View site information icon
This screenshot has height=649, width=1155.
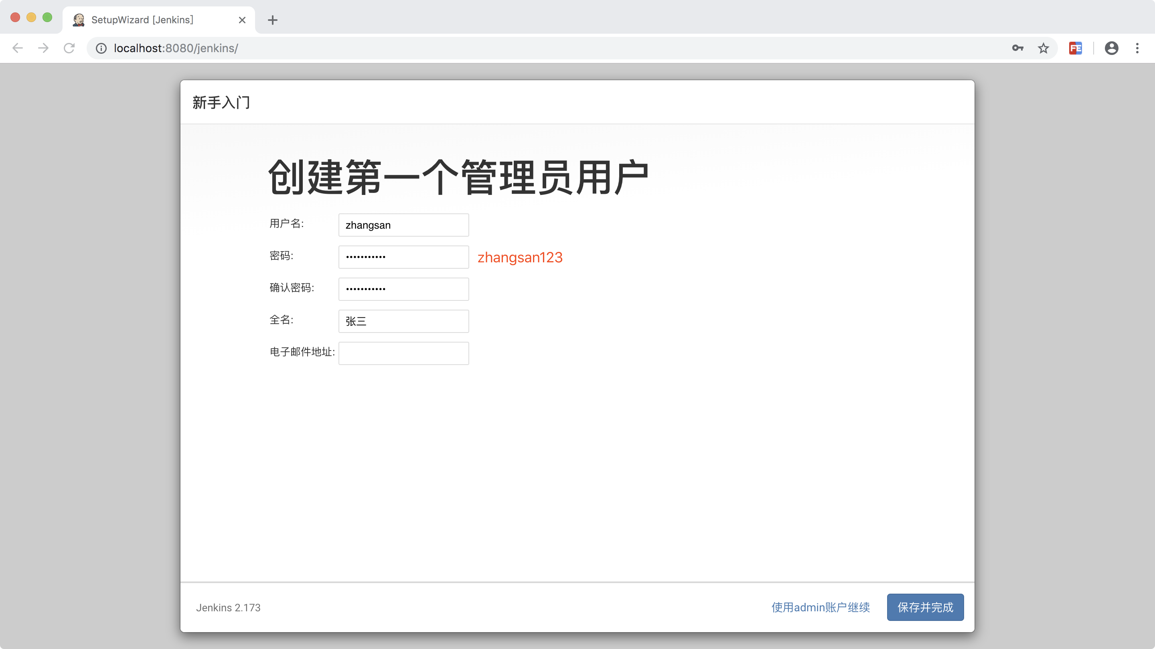101,48
